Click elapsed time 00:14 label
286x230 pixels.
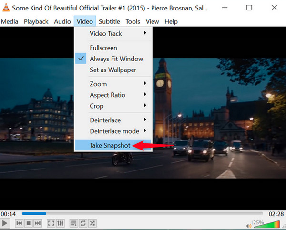[8, 214]
